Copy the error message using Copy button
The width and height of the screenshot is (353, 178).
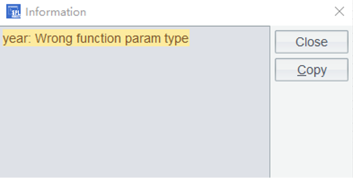point(312,70)
